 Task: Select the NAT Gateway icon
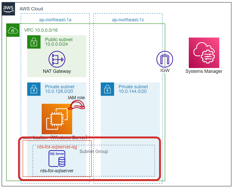pos(57,59)
